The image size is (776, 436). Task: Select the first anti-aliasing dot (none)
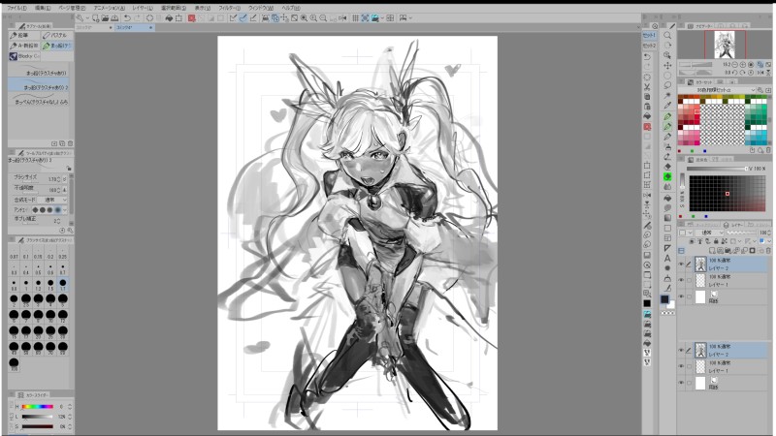(x=35, y=210)
